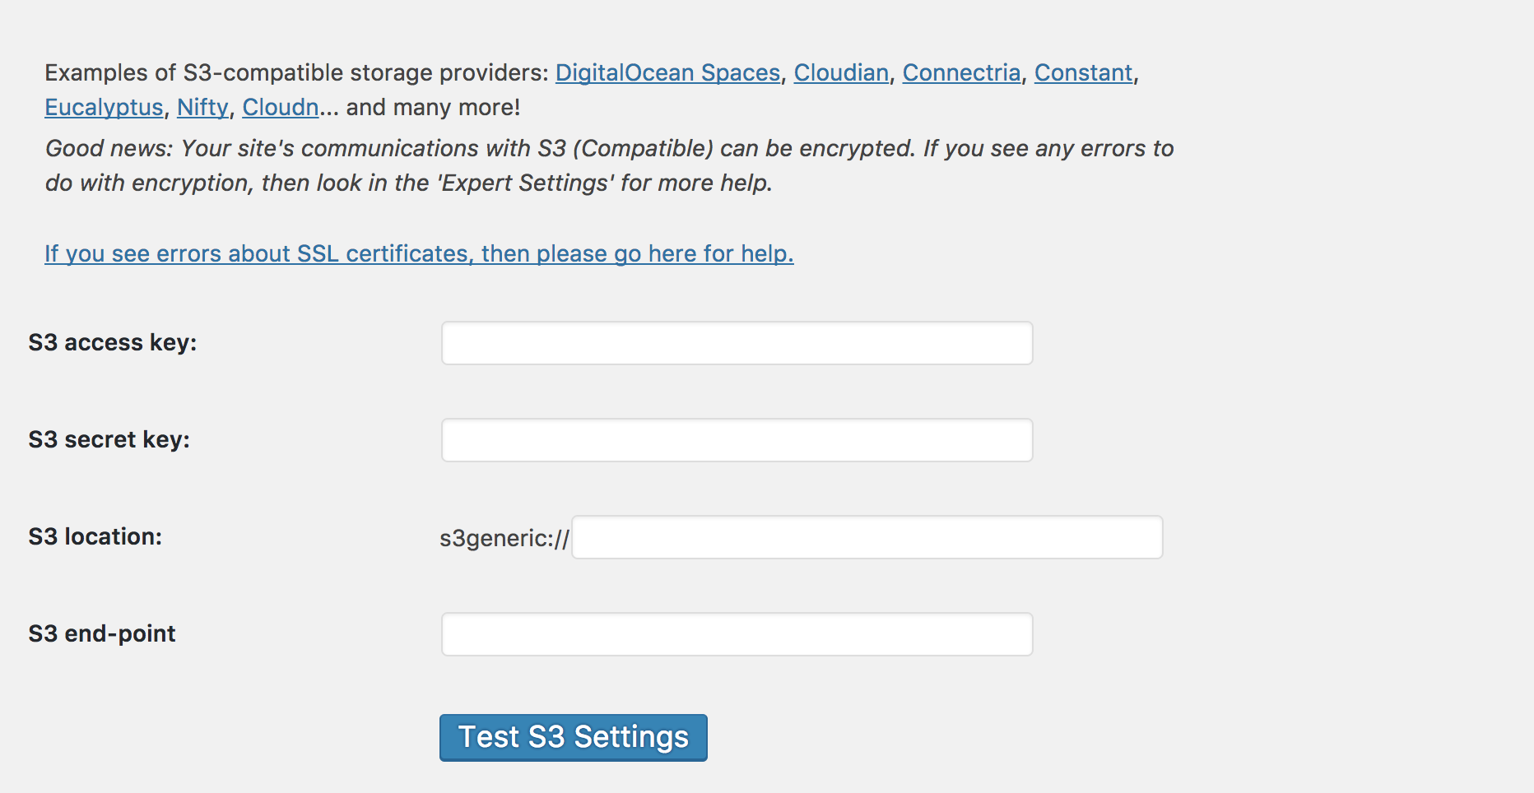Select the S3 location input after s3generic://

pyautogui.click(x=867, y=537)
